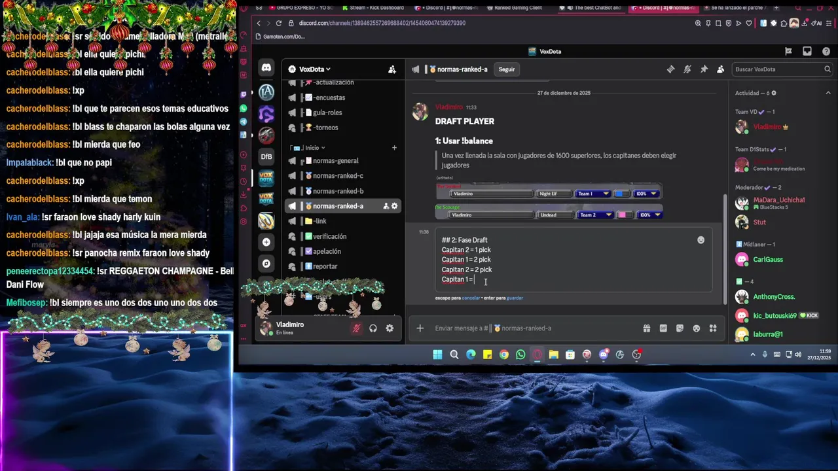This screenshot has height=471, width=838.
Task: Toggle member list icon in header
Action: [x=720, y=69]
